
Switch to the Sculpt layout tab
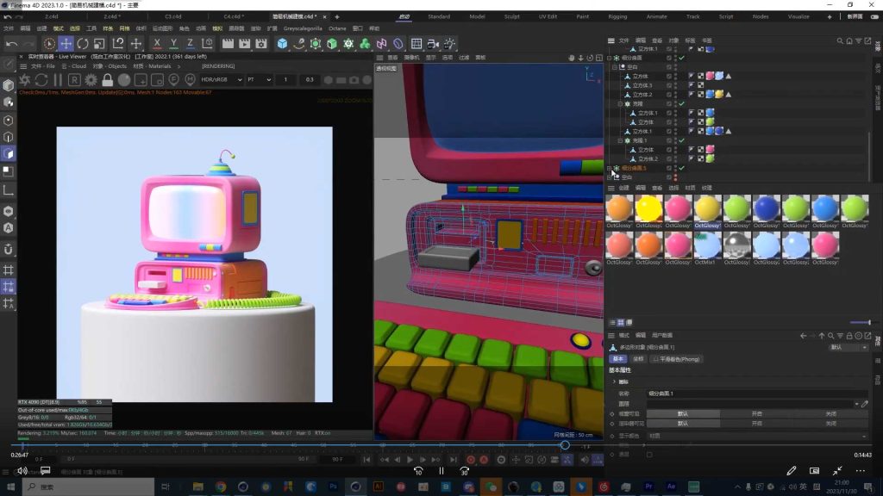click(x=512, y=16)
